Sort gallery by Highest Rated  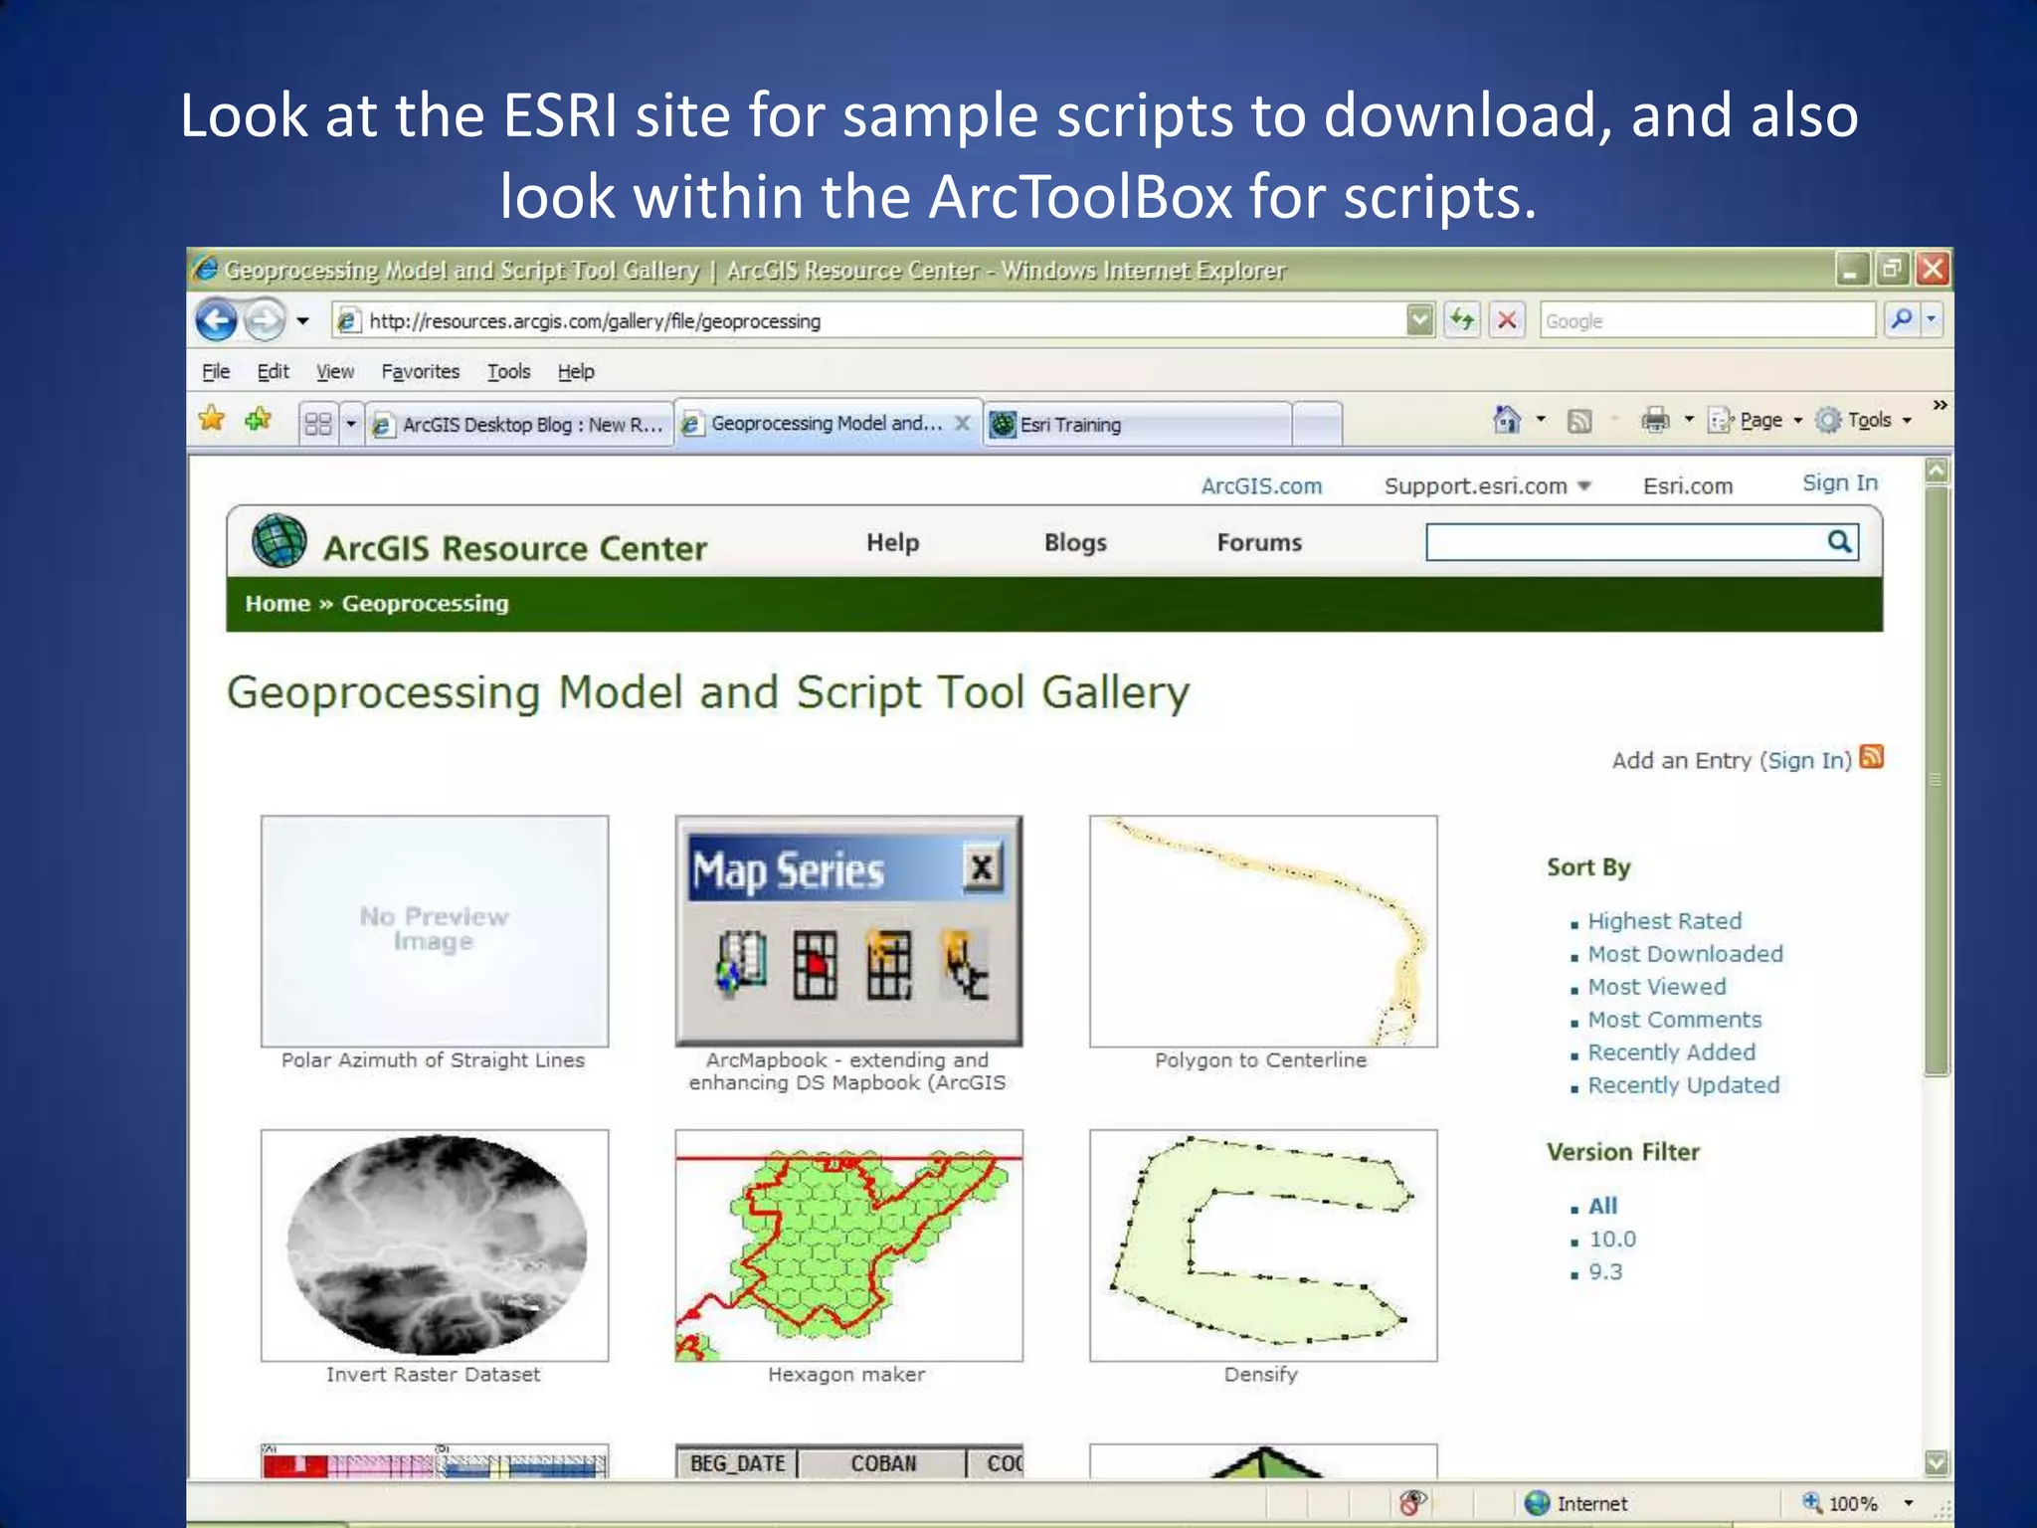1664,921
